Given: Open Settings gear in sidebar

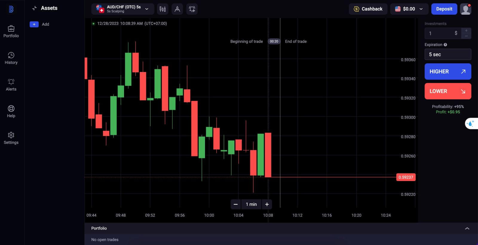Looking at the screenshot, I should click(11, 138).
